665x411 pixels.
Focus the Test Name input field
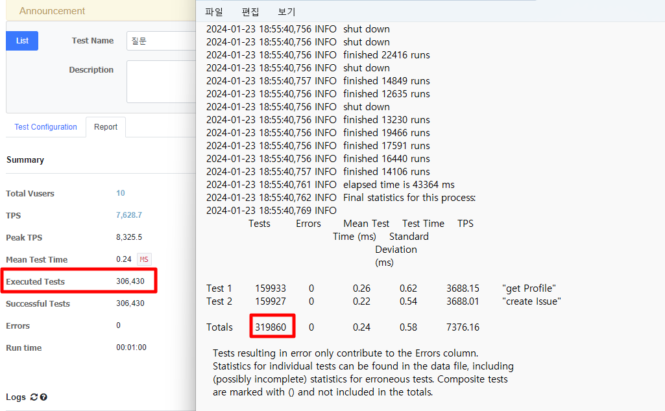coord(160,41)
